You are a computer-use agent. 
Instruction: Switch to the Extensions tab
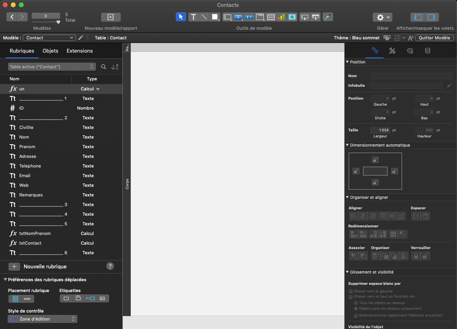click(79, 51)
